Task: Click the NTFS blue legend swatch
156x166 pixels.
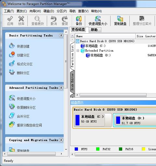Action: [76, 149]
